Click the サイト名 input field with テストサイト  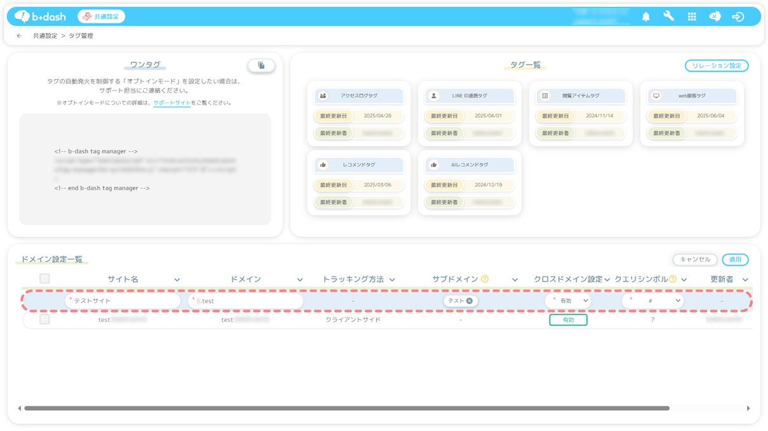(x=123, y=301)
